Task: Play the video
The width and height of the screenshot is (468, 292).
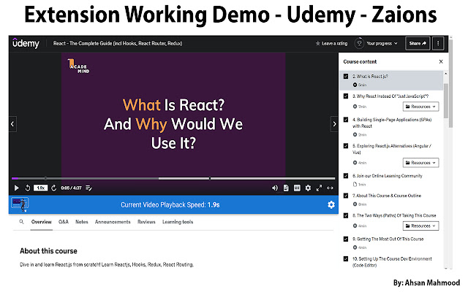Action: [x=16, y=188]
